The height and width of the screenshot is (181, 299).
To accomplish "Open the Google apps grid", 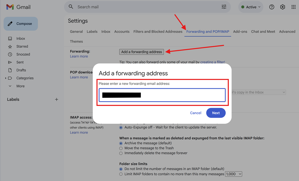I will click(x=294, y=7).
